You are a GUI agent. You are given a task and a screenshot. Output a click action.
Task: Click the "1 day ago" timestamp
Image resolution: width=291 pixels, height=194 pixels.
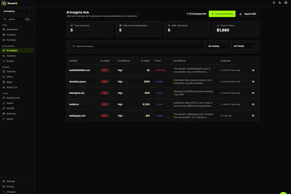(226, 116)
